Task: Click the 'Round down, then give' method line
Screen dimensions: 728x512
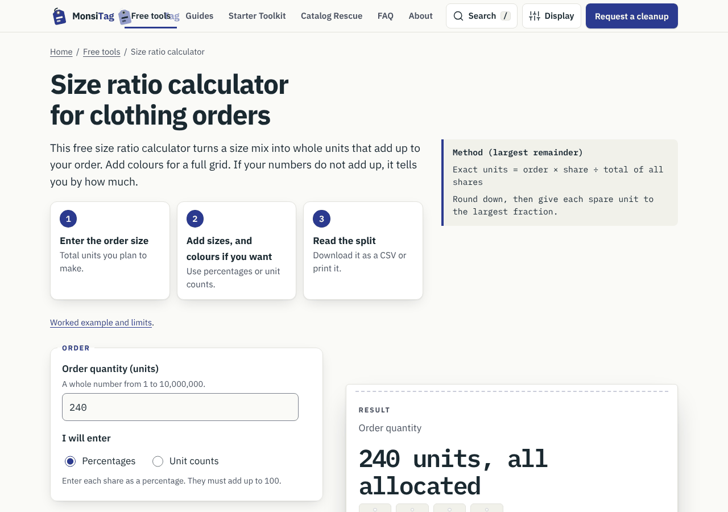Action: tap(553, 205)
